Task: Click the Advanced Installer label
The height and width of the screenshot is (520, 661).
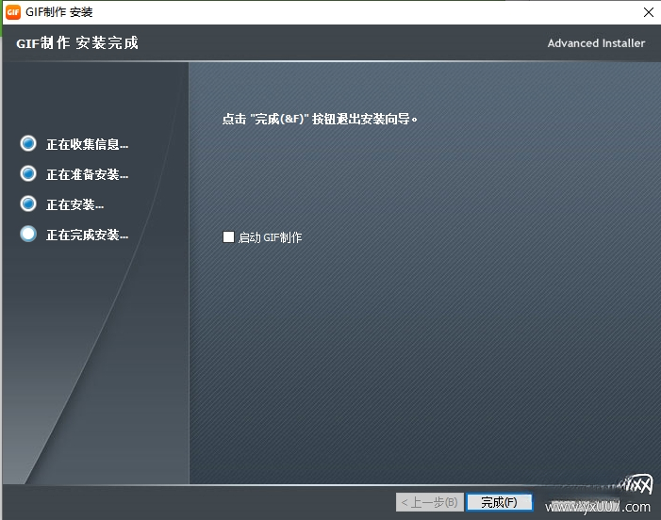Action: 596,43
